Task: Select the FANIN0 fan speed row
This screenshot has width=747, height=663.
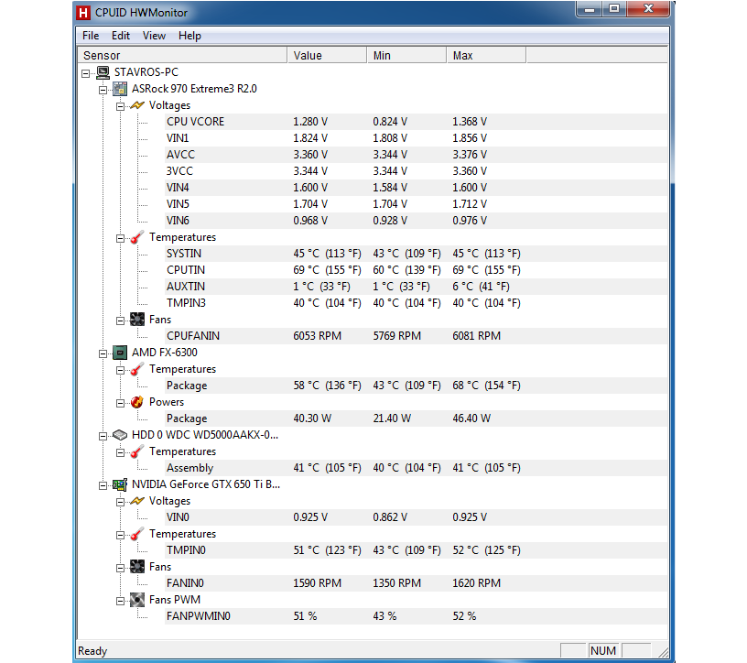Action: click(x=416, y=583)
